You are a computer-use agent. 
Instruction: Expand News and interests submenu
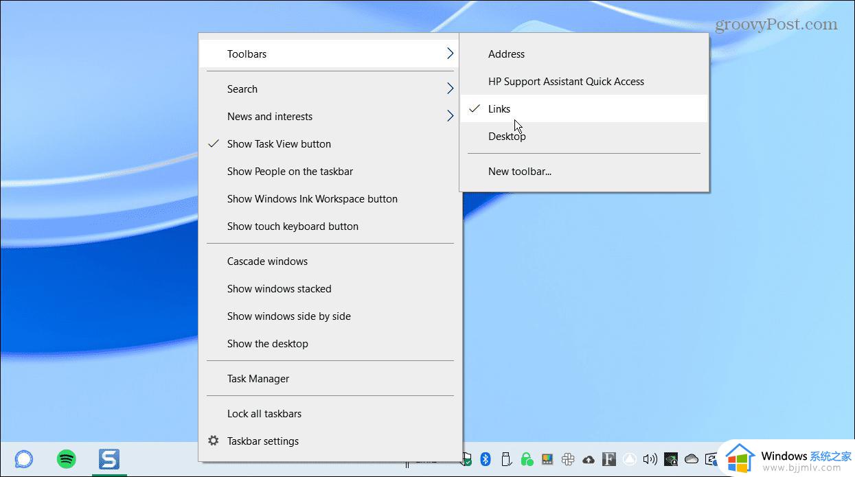pyautogui.click(x=330, y=117)
